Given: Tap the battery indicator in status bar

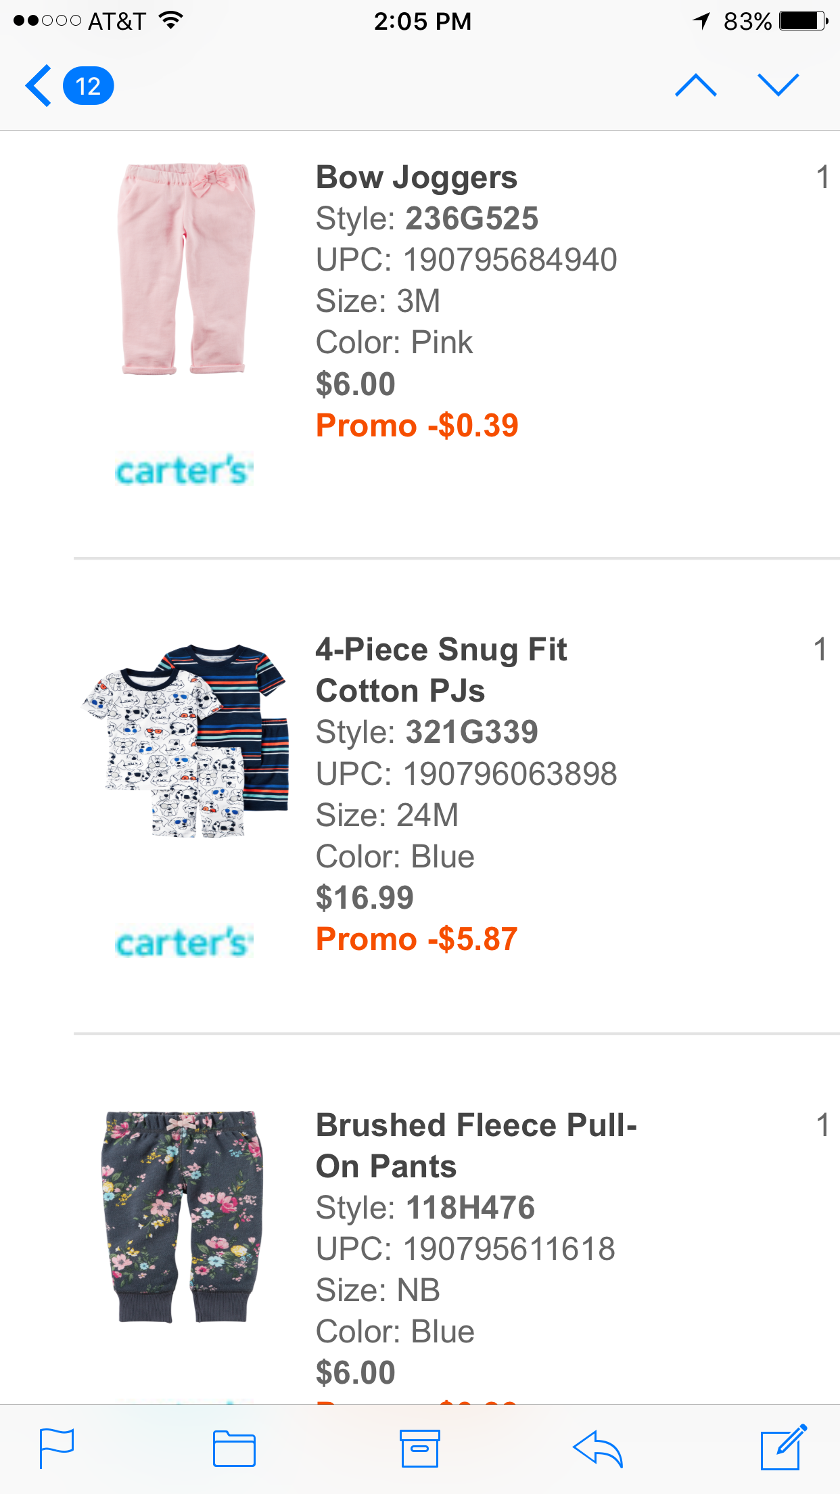Looking at the screenshot, I should (x=803, y=21).
